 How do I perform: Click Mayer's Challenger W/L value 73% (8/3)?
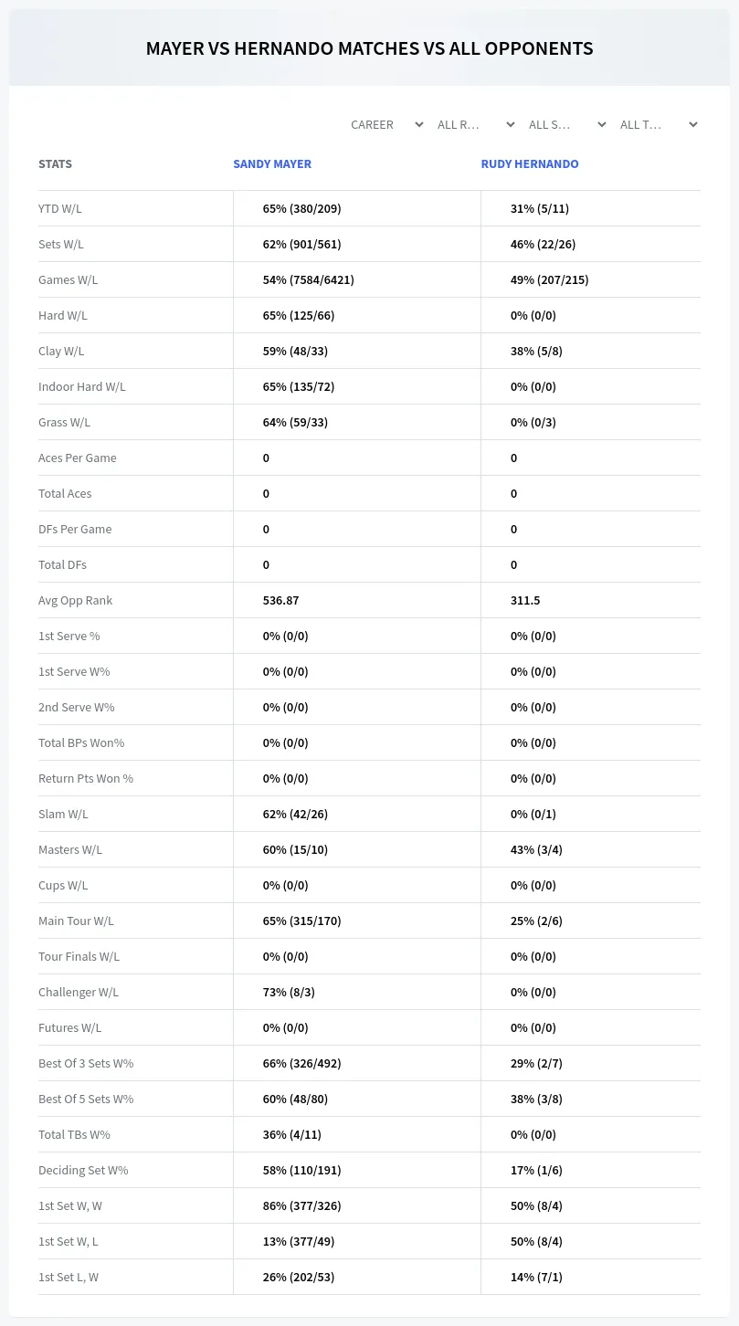289,992
